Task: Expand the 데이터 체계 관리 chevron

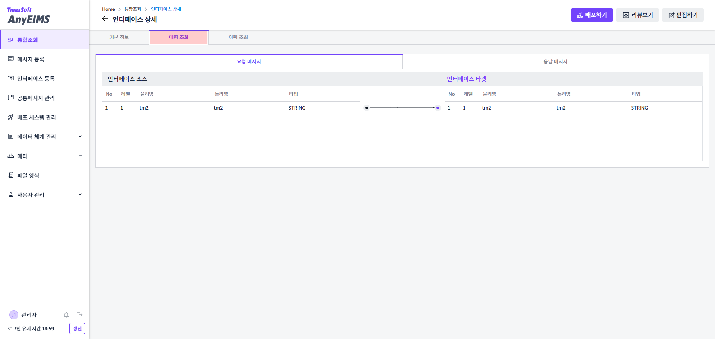Action: [80, 136]
